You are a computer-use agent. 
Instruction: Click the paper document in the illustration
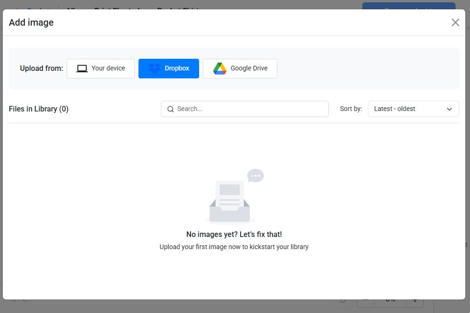(x=229, y=194)
